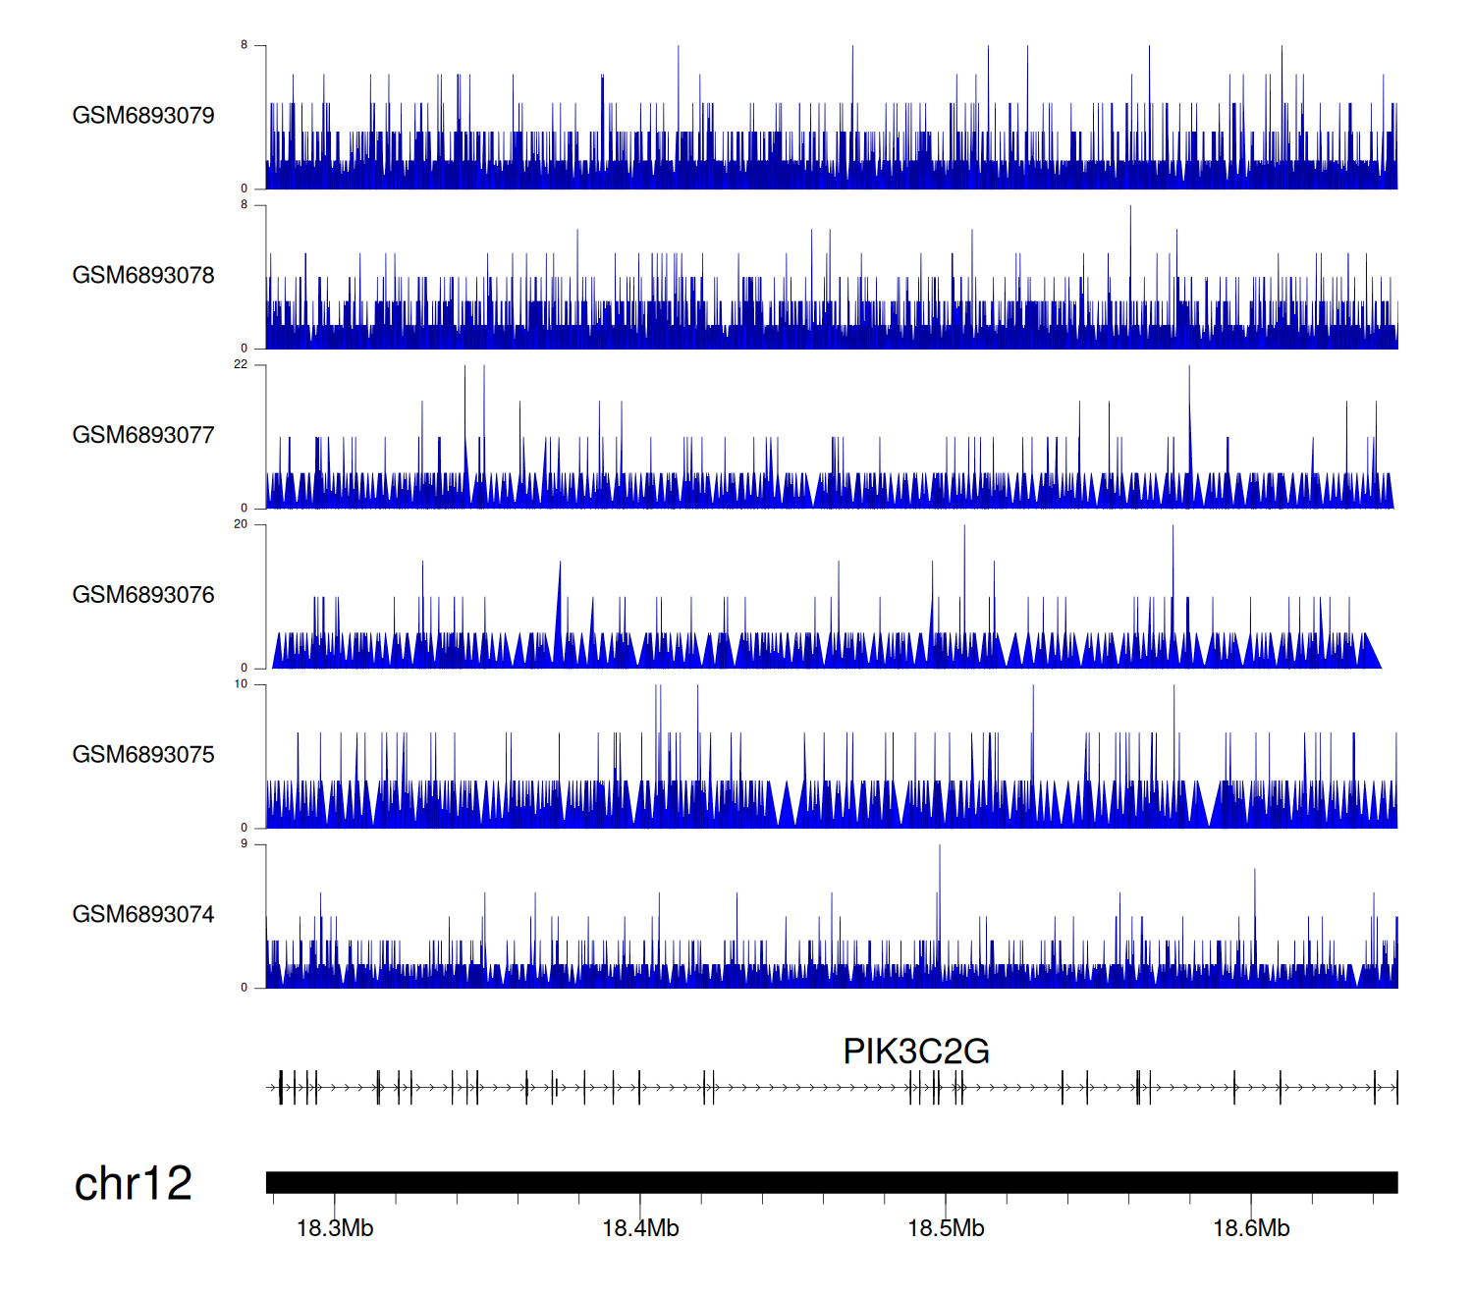Select the y-axis maximum 10 of GSM6893075
This screenshot has width=1473, height=1296.
[241, 684]
